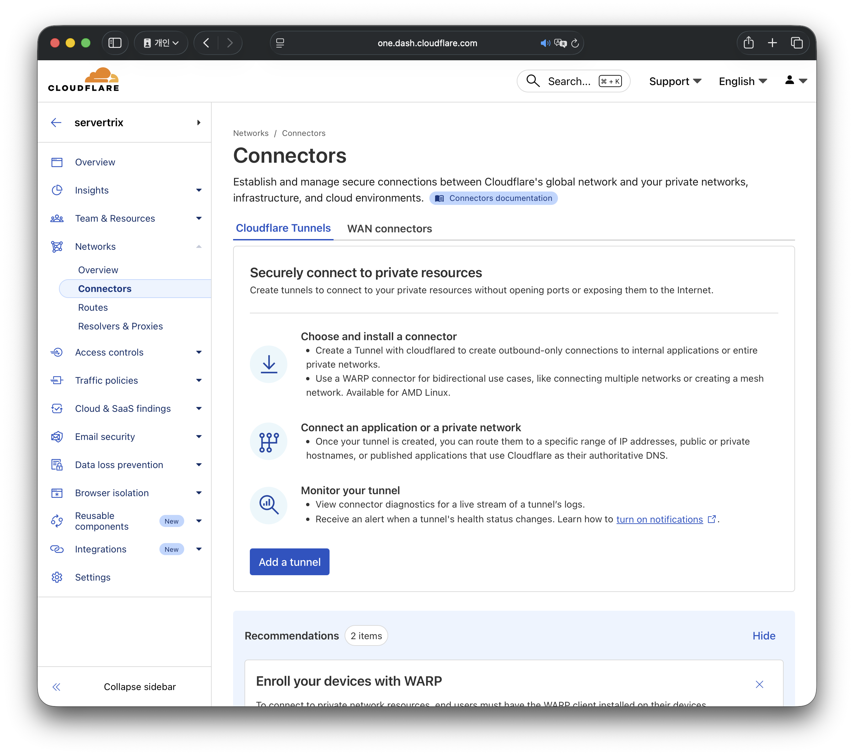Click the Safari share icon

(748, 43)
